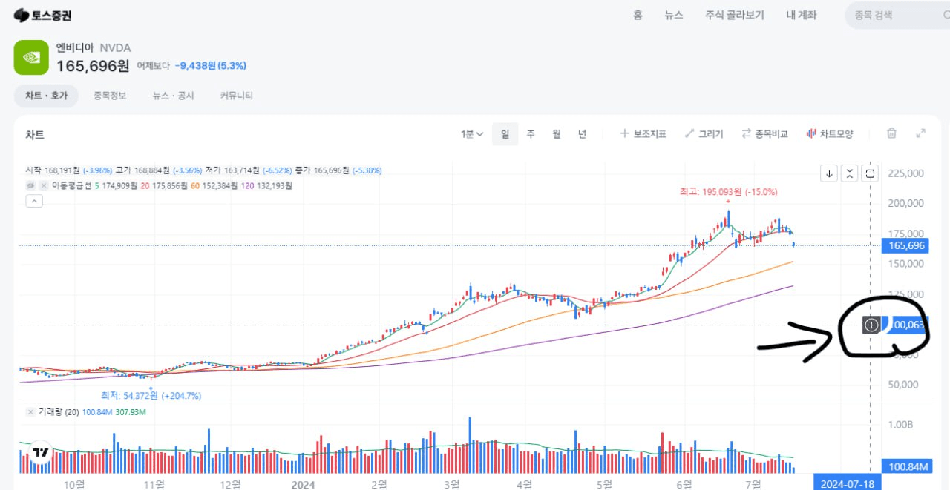Click the 60-day moving average value 152,384원
Image resolution: width=950 pixels, height=490 pixels.
[220, 185]
